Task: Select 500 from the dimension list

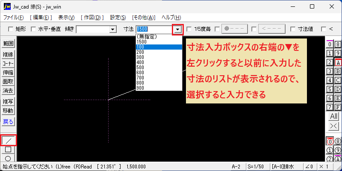Action: point(159,68)
